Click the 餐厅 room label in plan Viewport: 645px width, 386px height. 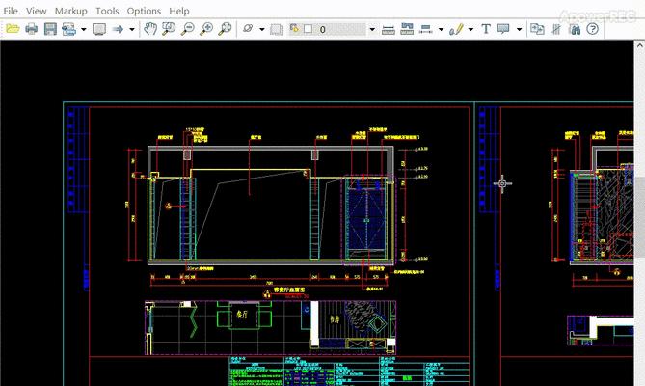(x=242, y=315)
